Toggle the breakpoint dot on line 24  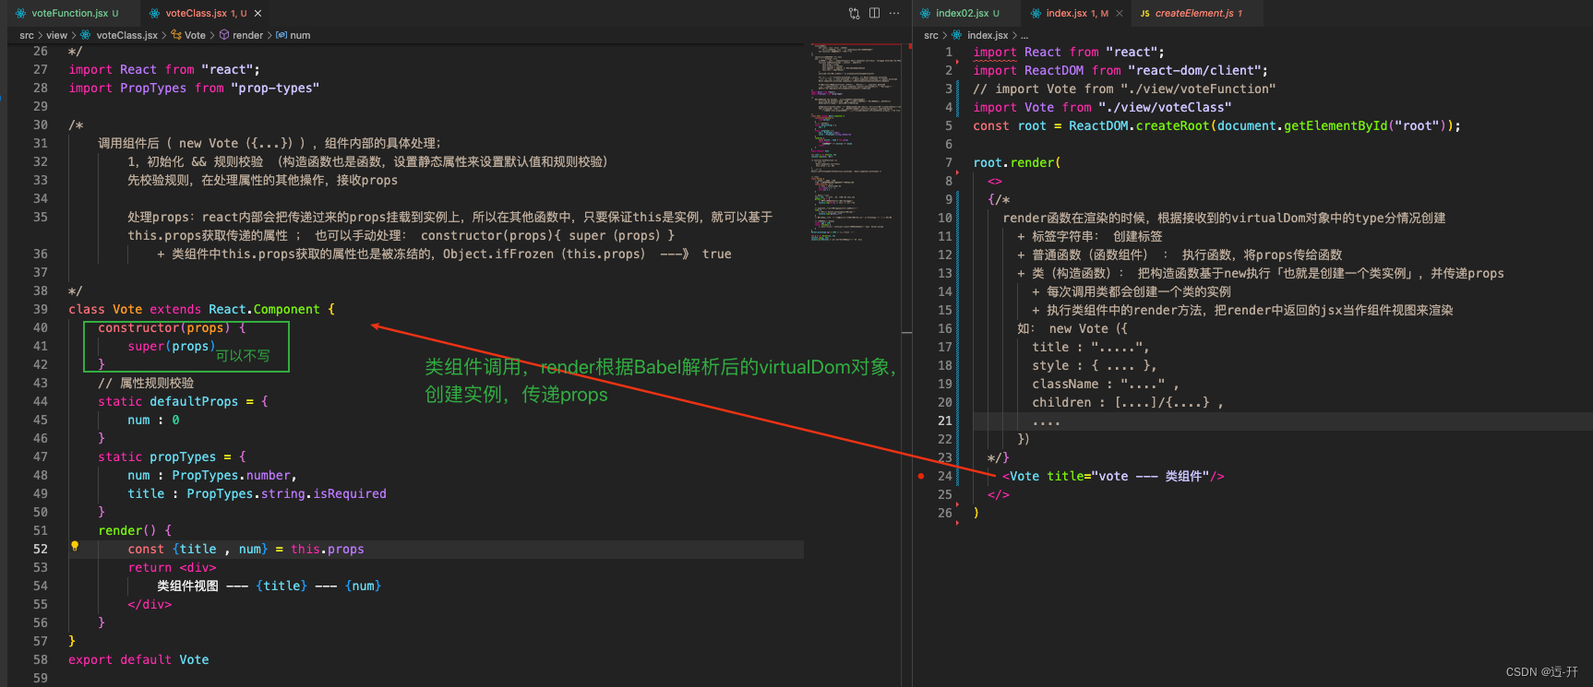[921, 476]
